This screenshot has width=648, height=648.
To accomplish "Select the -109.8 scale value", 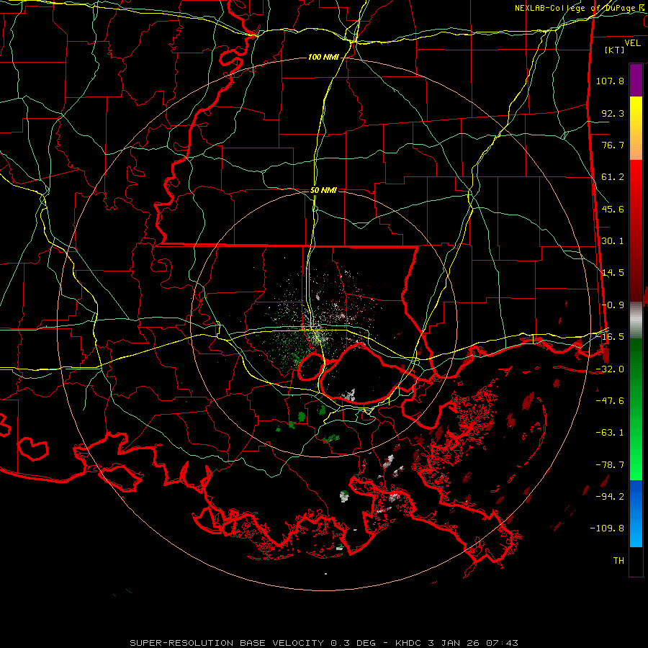I will pyautogui.click(x=608, y=528).
